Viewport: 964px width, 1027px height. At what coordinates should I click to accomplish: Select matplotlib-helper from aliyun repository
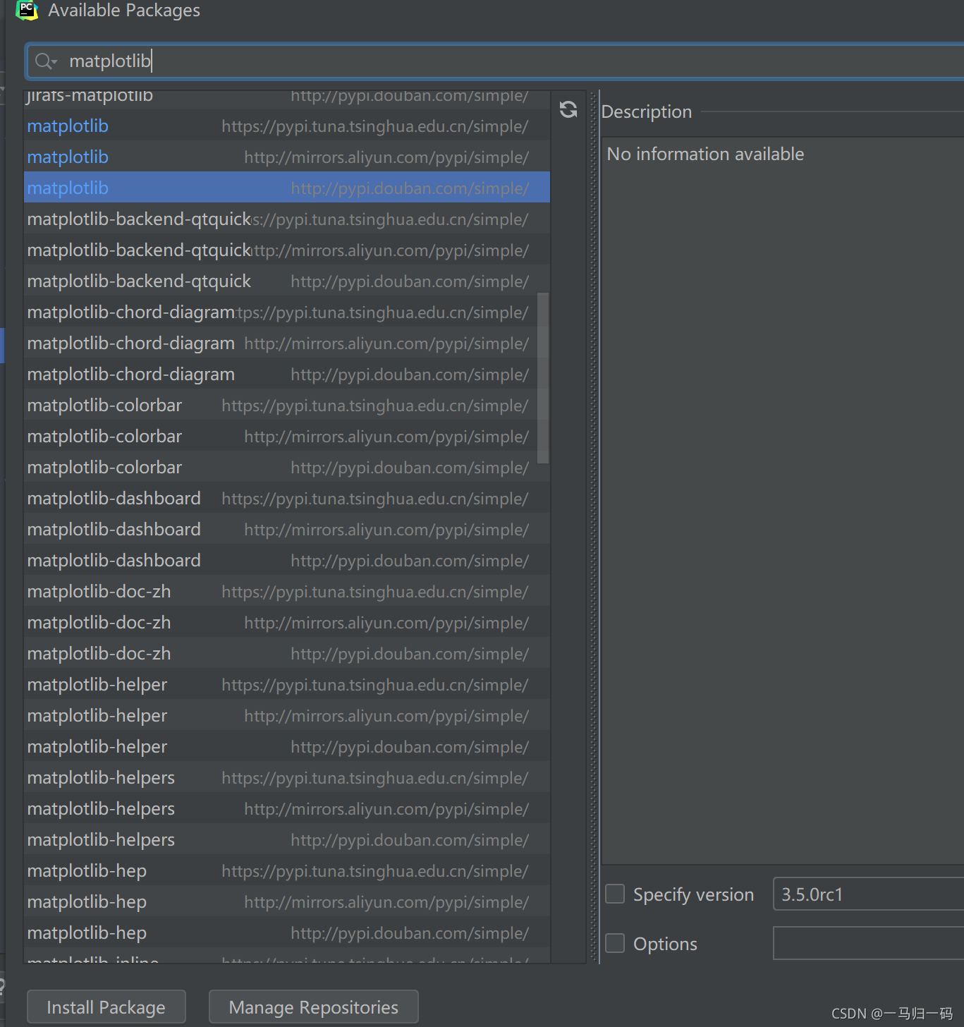click(x=287, y=716)
